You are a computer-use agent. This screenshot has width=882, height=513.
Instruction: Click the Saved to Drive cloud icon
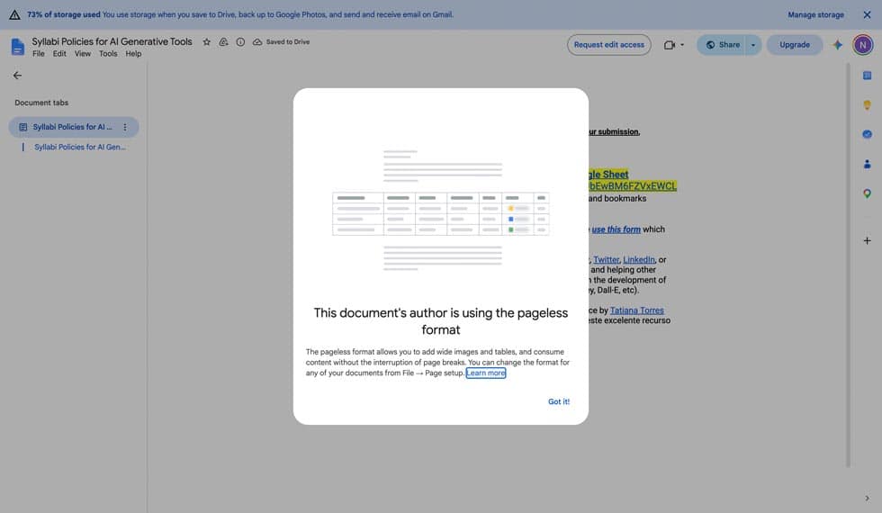coord(257,42)
